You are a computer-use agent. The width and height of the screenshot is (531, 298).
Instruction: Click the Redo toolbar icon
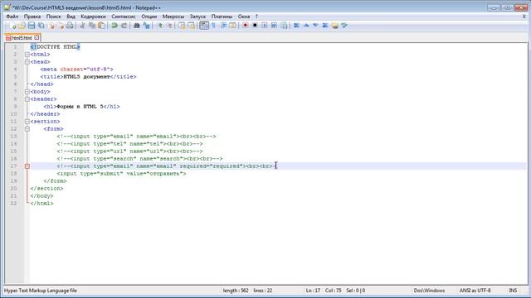click(x=124, y=26)
